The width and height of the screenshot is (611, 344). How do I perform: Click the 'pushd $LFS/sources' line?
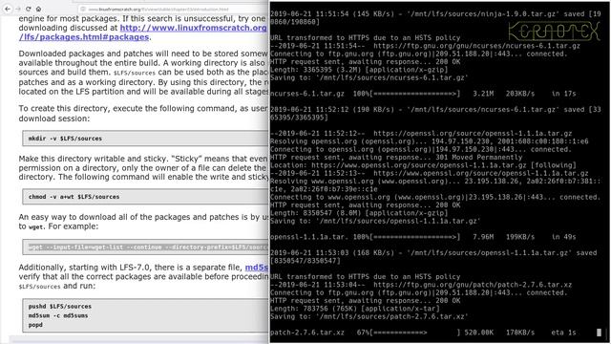coord(59,306)
